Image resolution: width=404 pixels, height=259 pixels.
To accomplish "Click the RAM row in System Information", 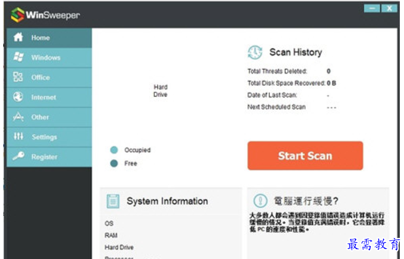I will tap(111, 235).
